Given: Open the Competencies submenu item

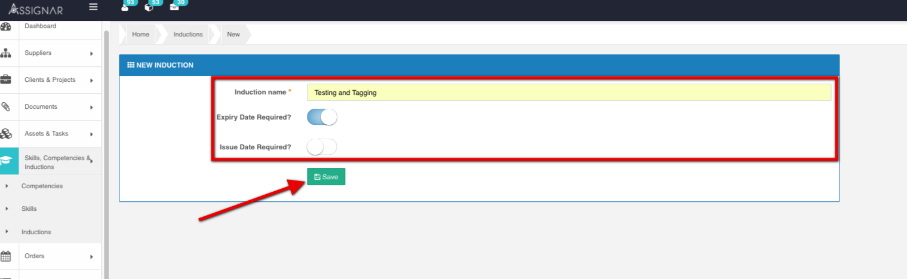Looking at the screenshot, I should (x=42, y=186).
